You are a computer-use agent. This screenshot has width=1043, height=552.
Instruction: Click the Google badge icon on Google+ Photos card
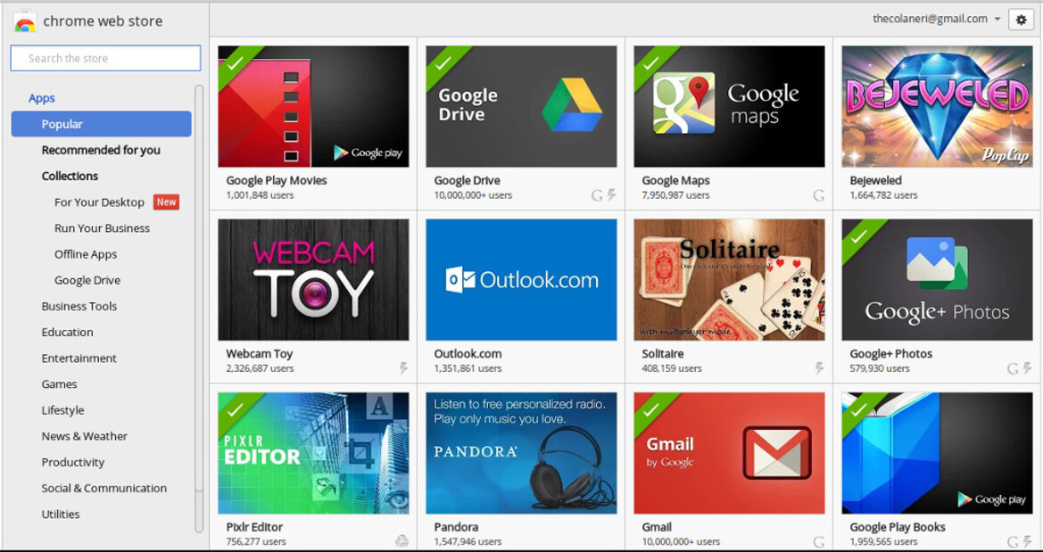(x=1013, y=367)
